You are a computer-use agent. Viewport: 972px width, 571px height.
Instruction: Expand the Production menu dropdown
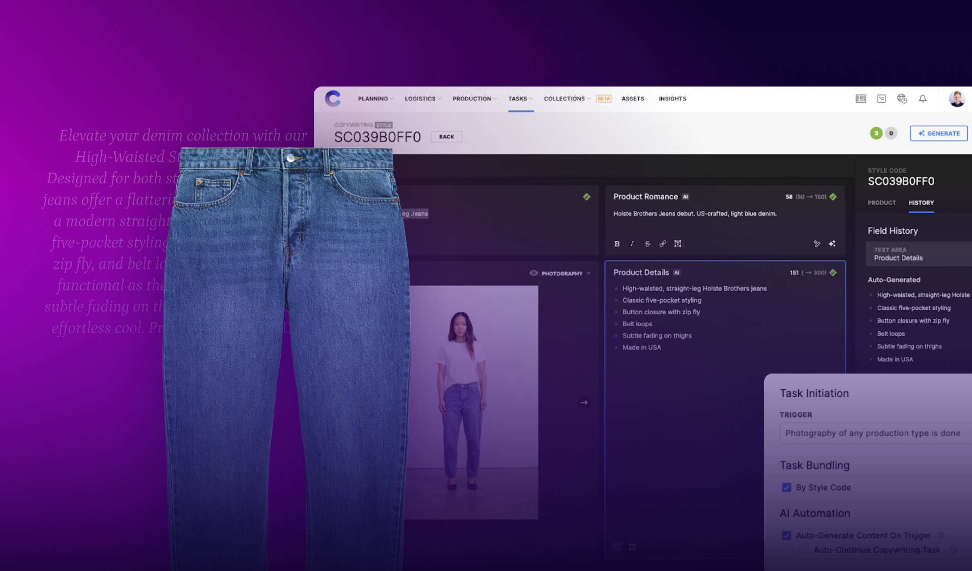[475, 99]
